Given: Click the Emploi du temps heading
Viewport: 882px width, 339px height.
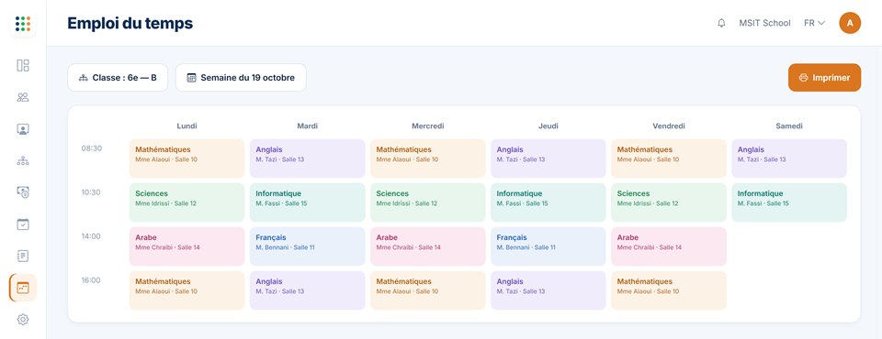Looking at the screenshot, I should pos(130,23).
